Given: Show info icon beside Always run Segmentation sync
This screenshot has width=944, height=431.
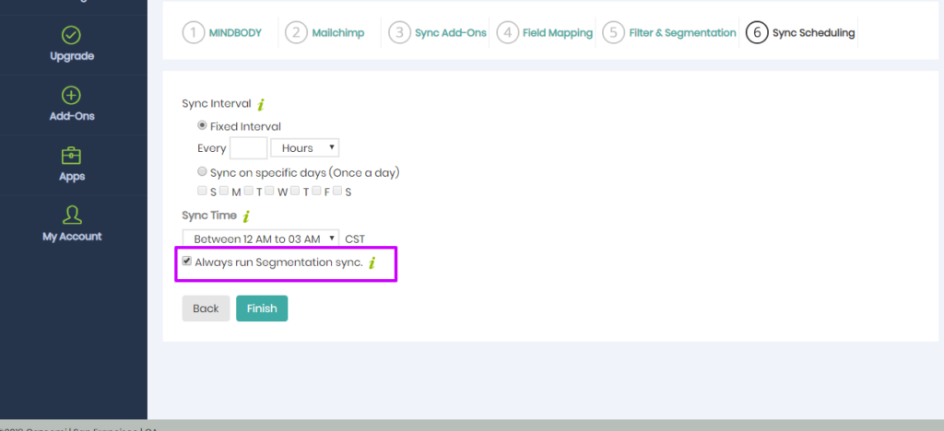Looking at the screenshot, I should pos(372,262).
